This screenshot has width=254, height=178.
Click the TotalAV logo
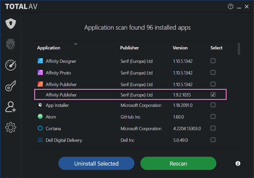[x=21, y=7]
